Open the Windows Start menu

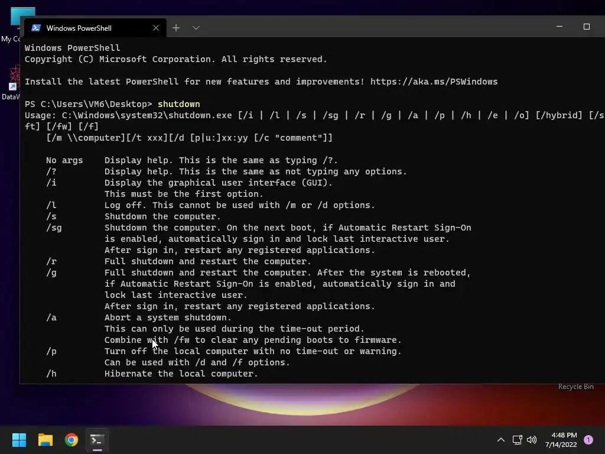tap(19, 440)
